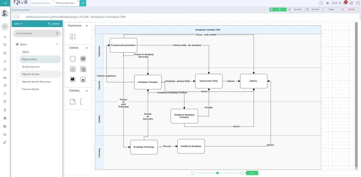This screenshot has height=177, width=361.
Task: Pick the service task shape with gears
Action: 83,69
